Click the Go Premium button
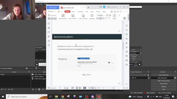Screen dimensions: 177x99 tap(112, 7)
